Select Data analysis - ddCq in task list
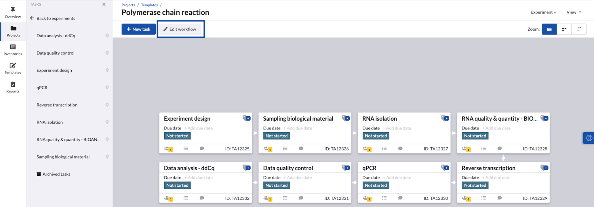Screen dimensions: 594x207 pos(56,36)
